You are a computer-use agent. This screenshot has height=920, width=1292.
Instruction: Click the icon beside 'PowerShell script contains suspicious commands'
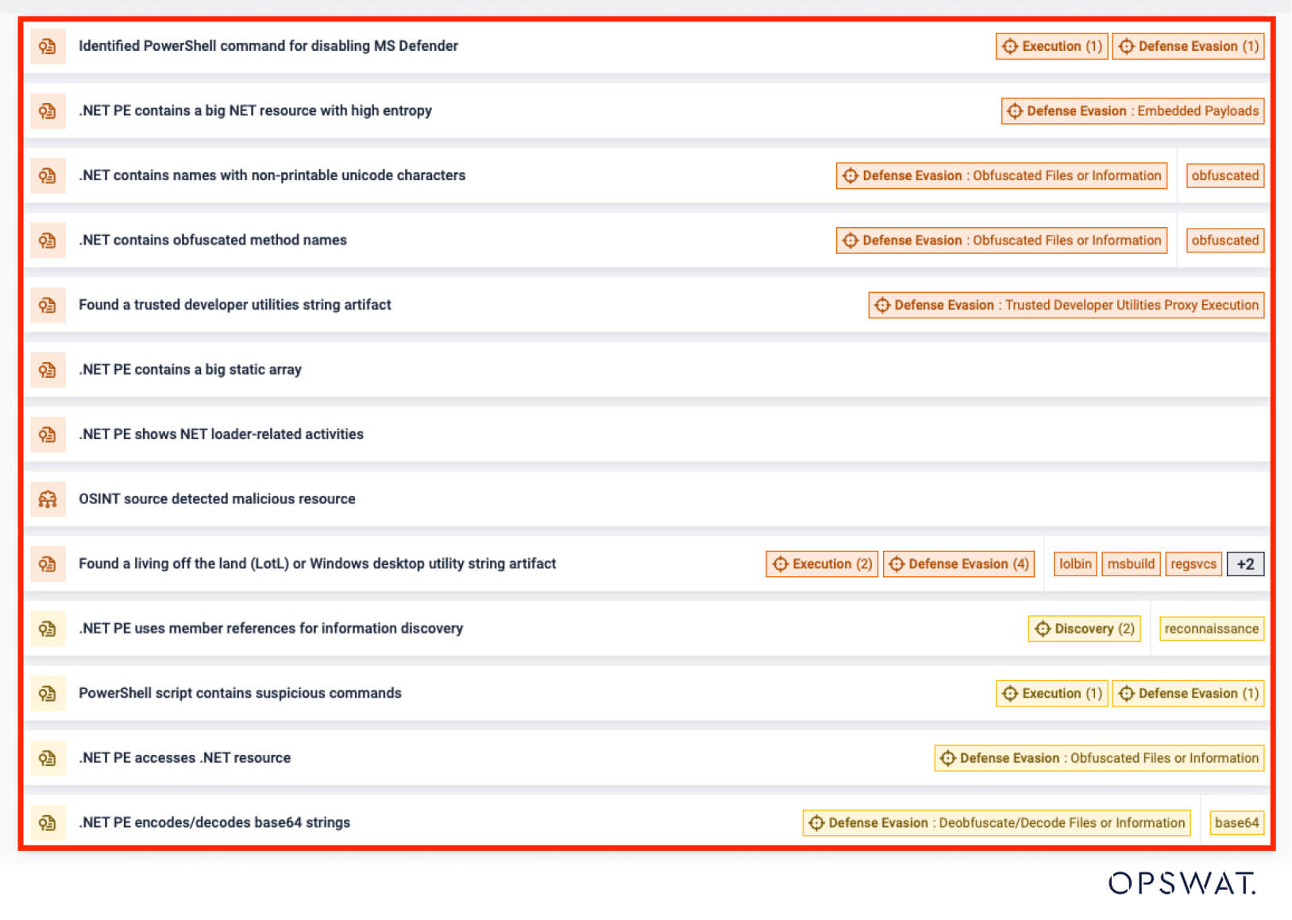[x=48, y=693]
